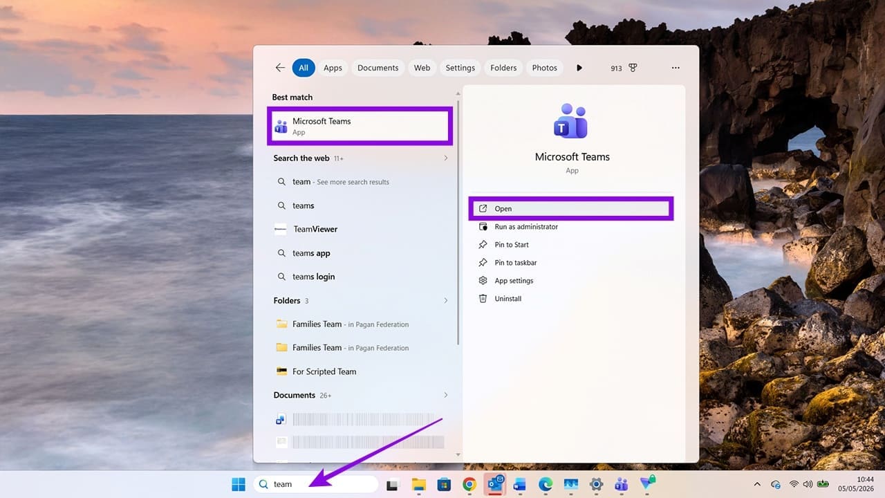
Task: Expand the Documents section chevron
Action: [445, 395]
